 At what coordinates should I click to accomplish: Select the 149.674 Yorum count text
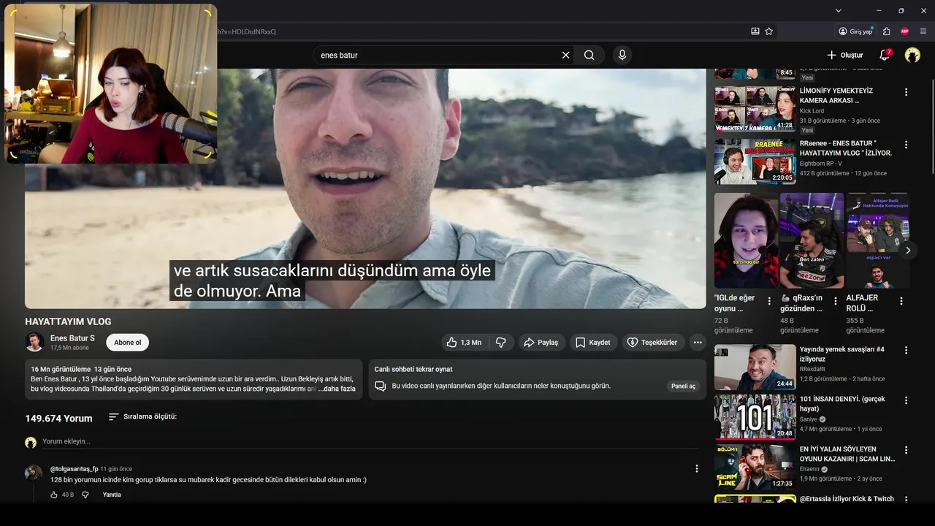tap(58, 419)
